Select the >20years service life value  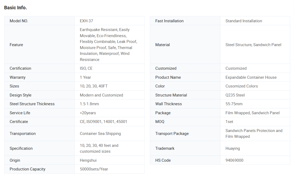coord(88,113)
